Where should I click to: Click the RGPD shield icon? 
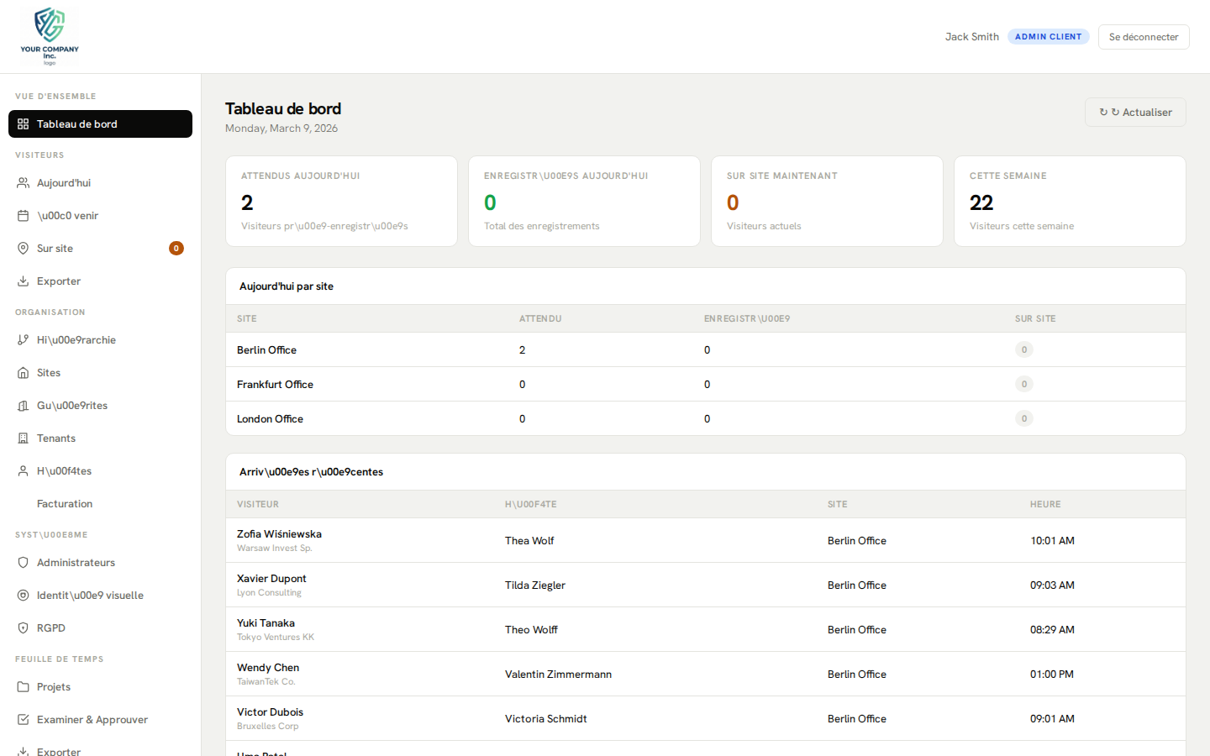click(x=24, y=628)
